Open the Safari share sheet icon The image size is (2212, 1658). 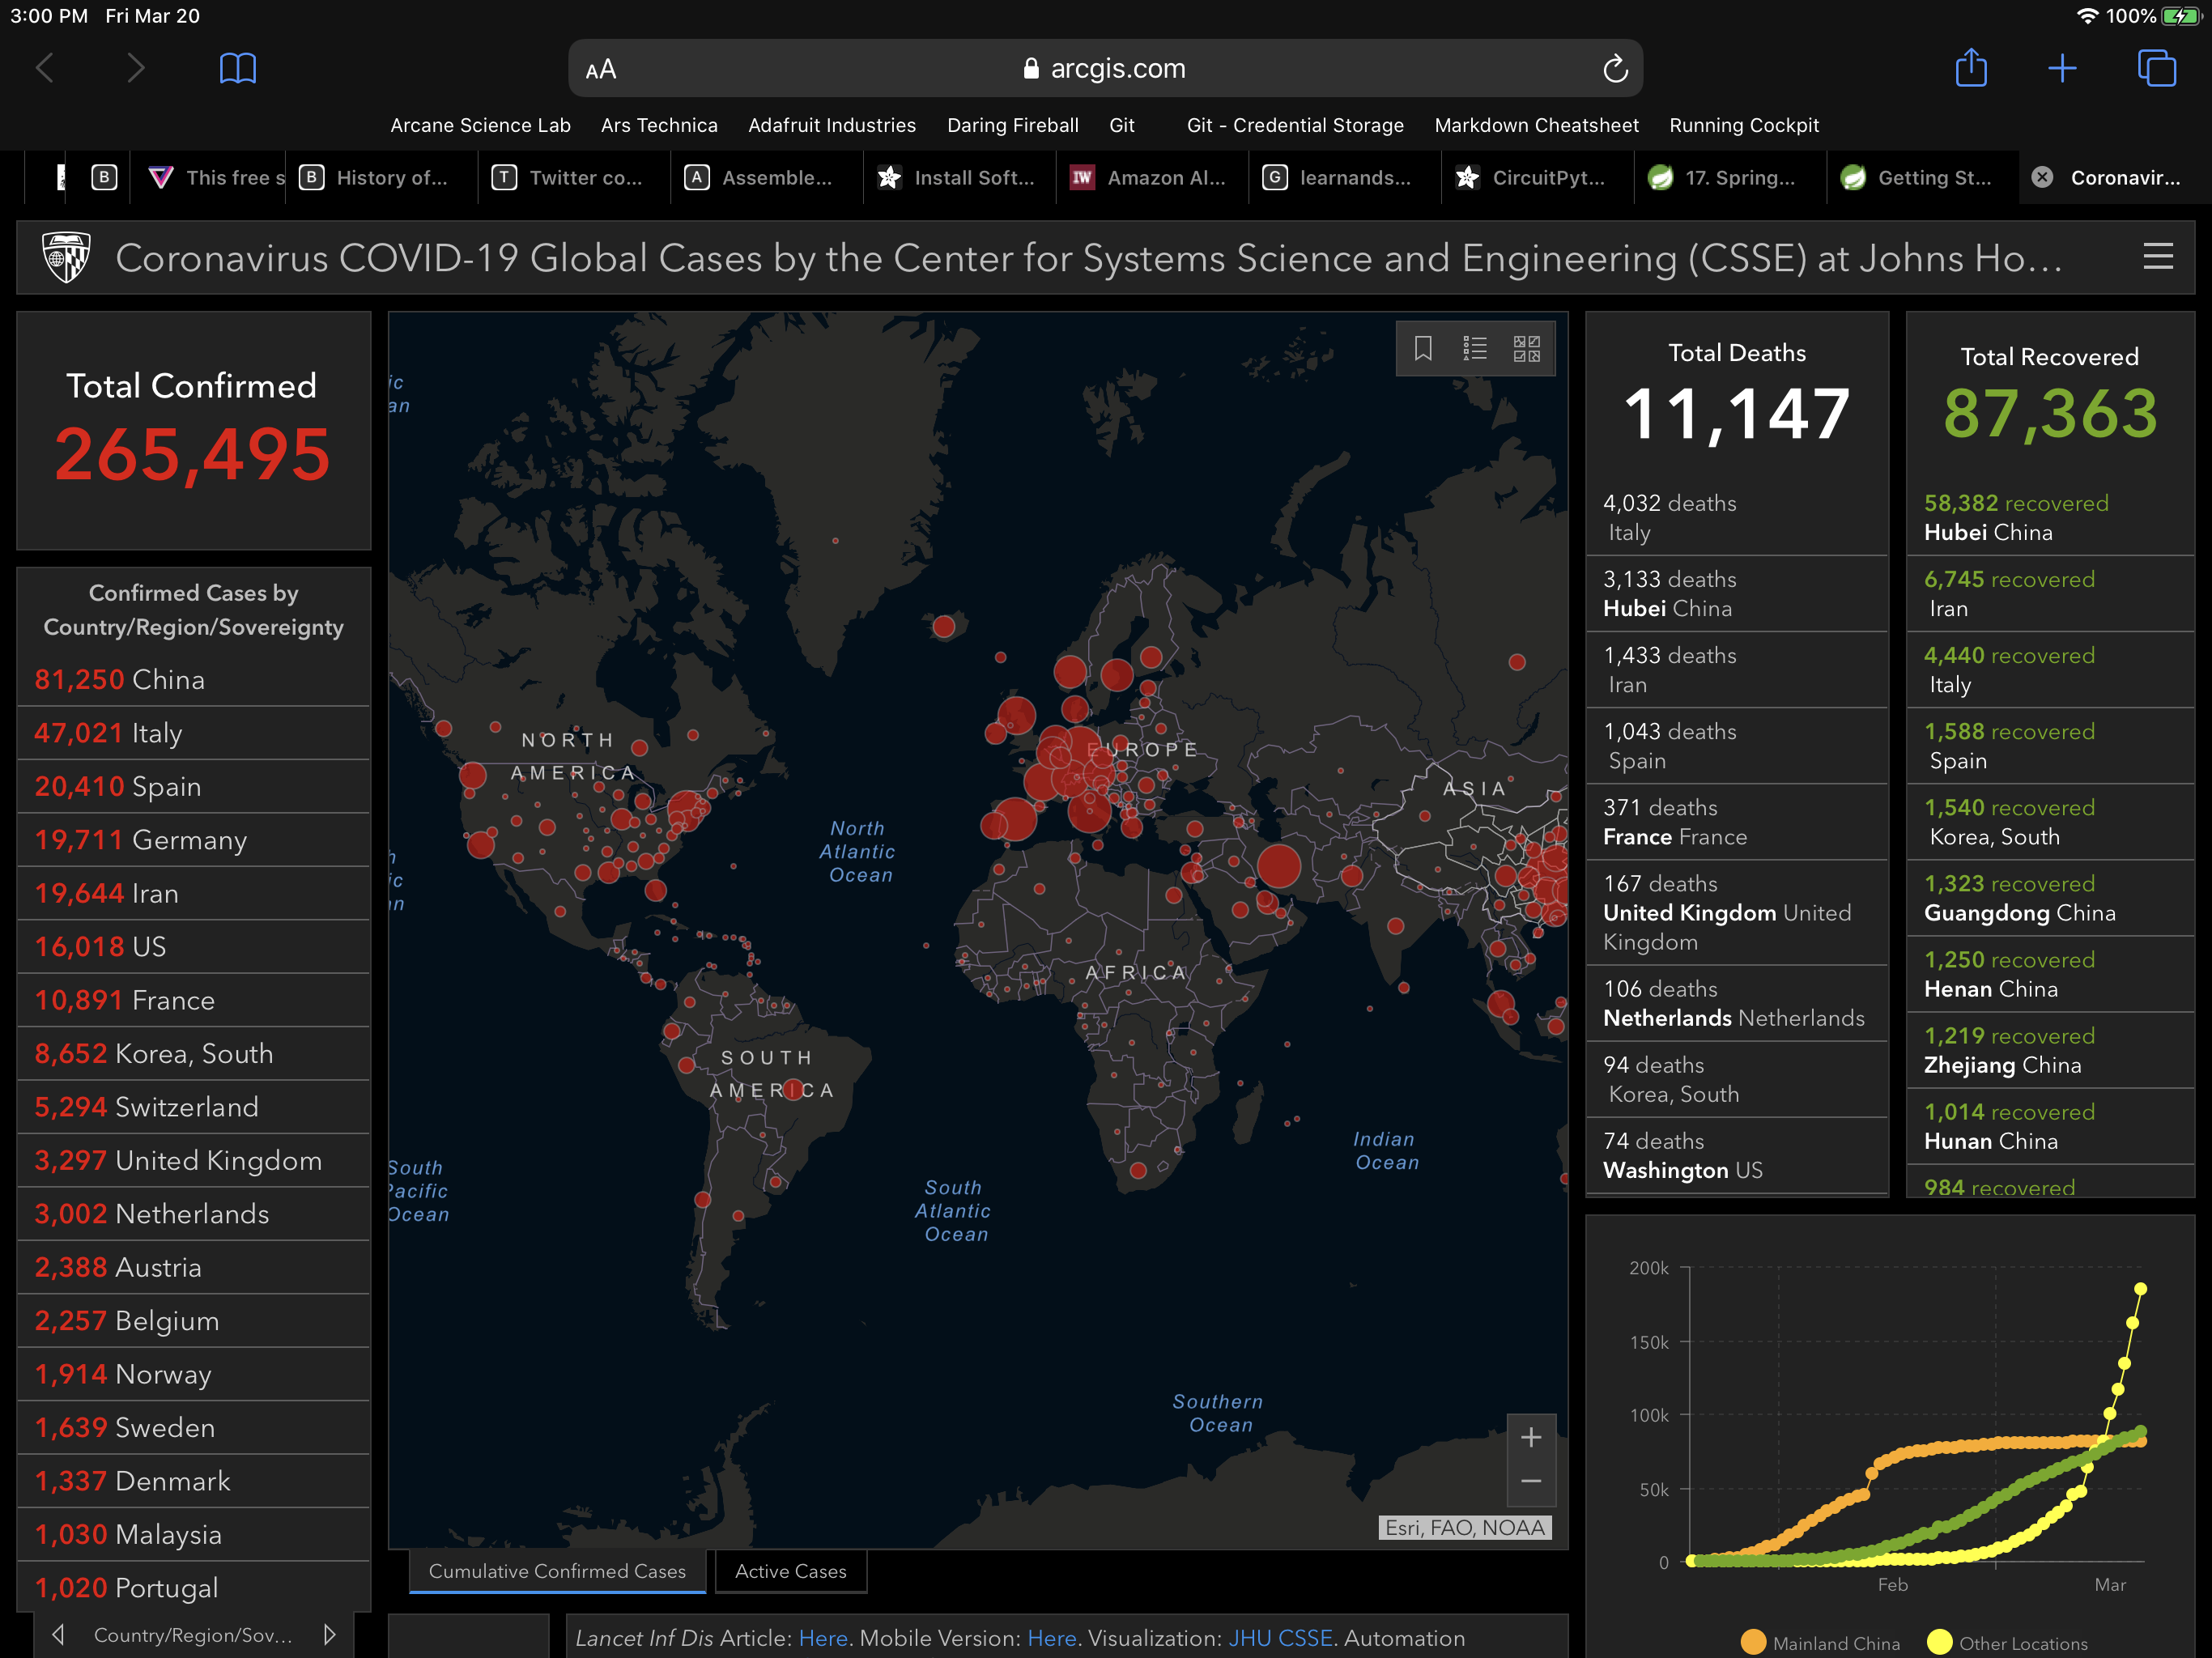(x=1971, y=68)
